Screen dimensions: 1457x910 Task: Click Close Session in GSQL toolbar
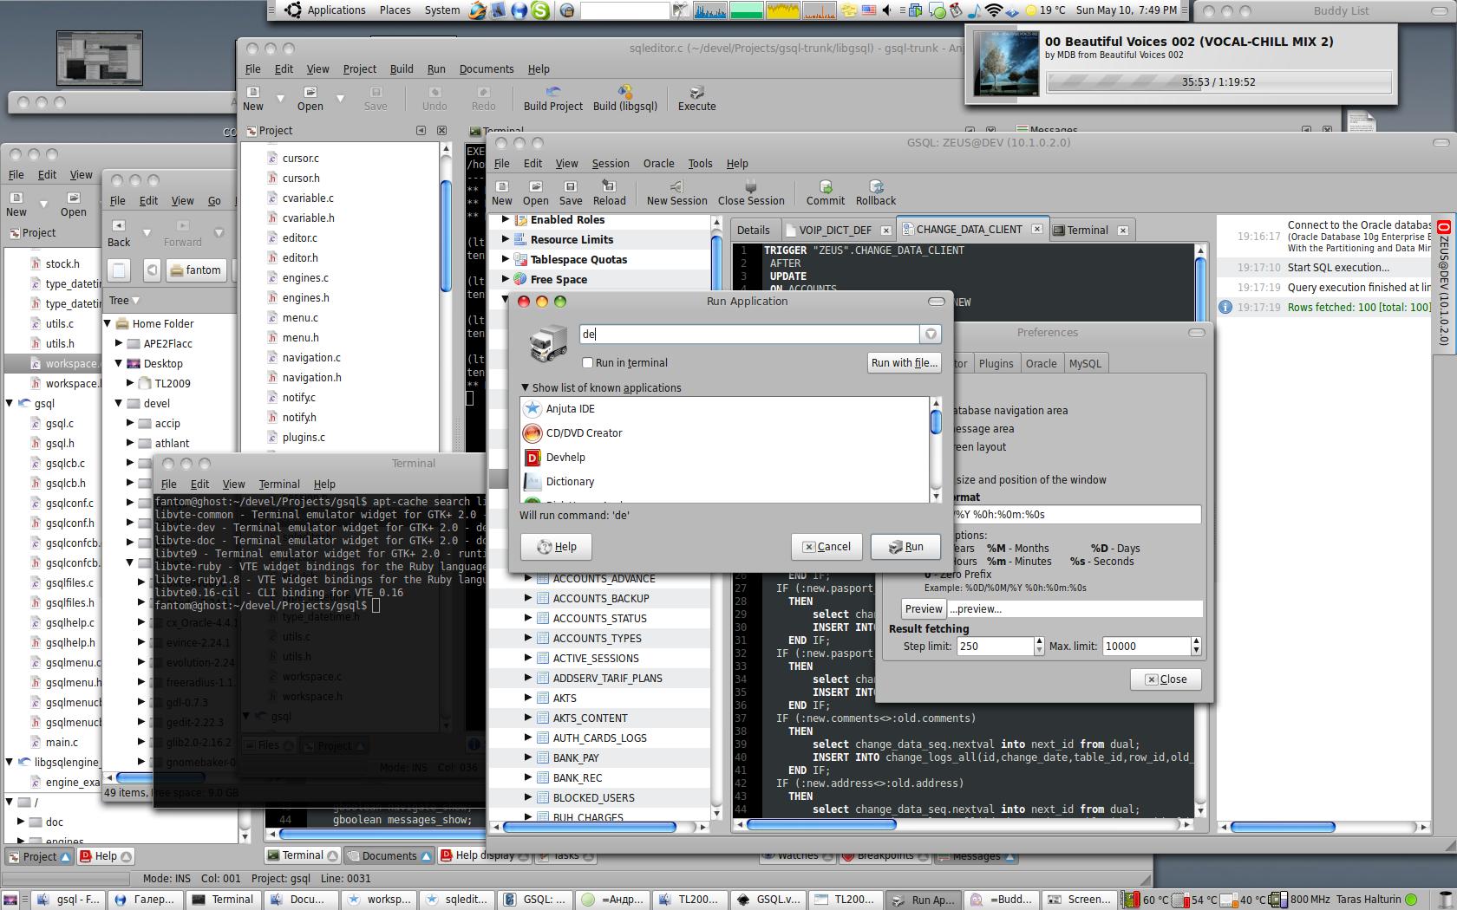(751, 192)
